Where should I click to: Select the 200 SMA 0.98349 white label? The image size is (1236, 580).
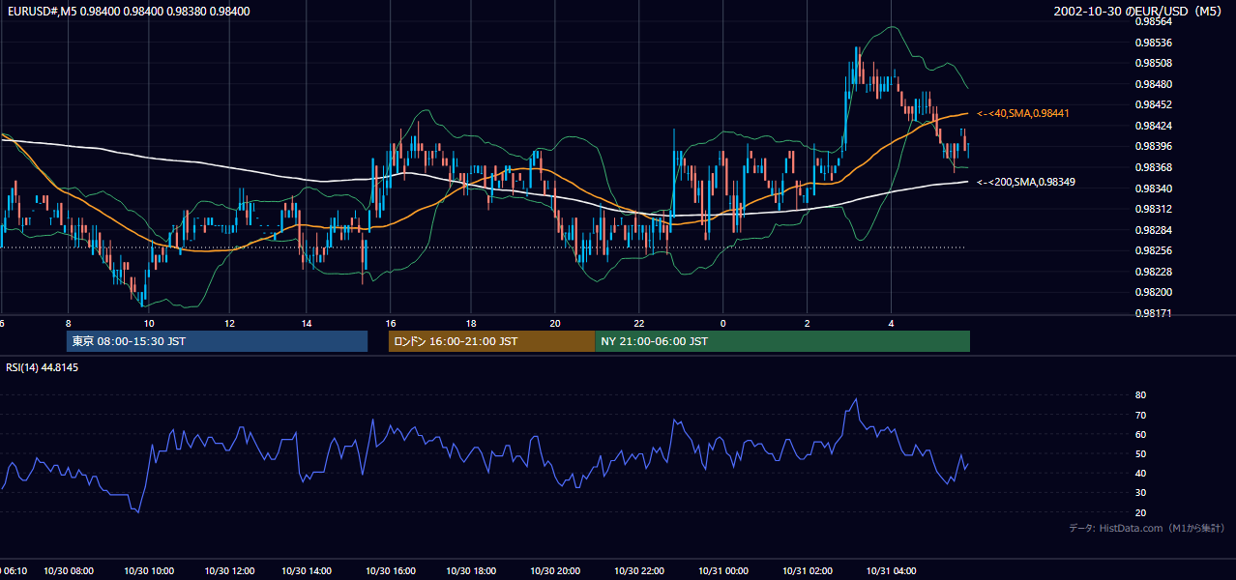[1025, 182]
